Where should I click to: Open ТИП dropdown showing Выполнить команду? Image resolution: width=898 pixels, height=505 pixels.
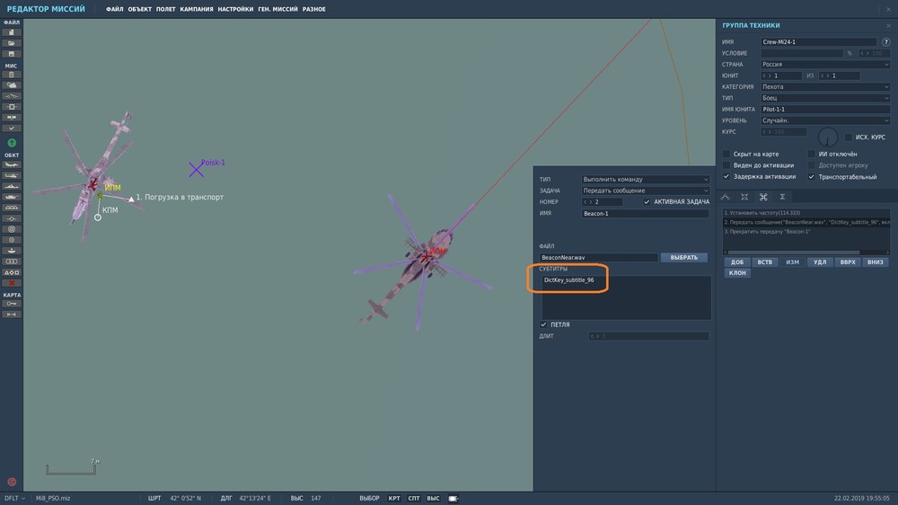point(645,180)
